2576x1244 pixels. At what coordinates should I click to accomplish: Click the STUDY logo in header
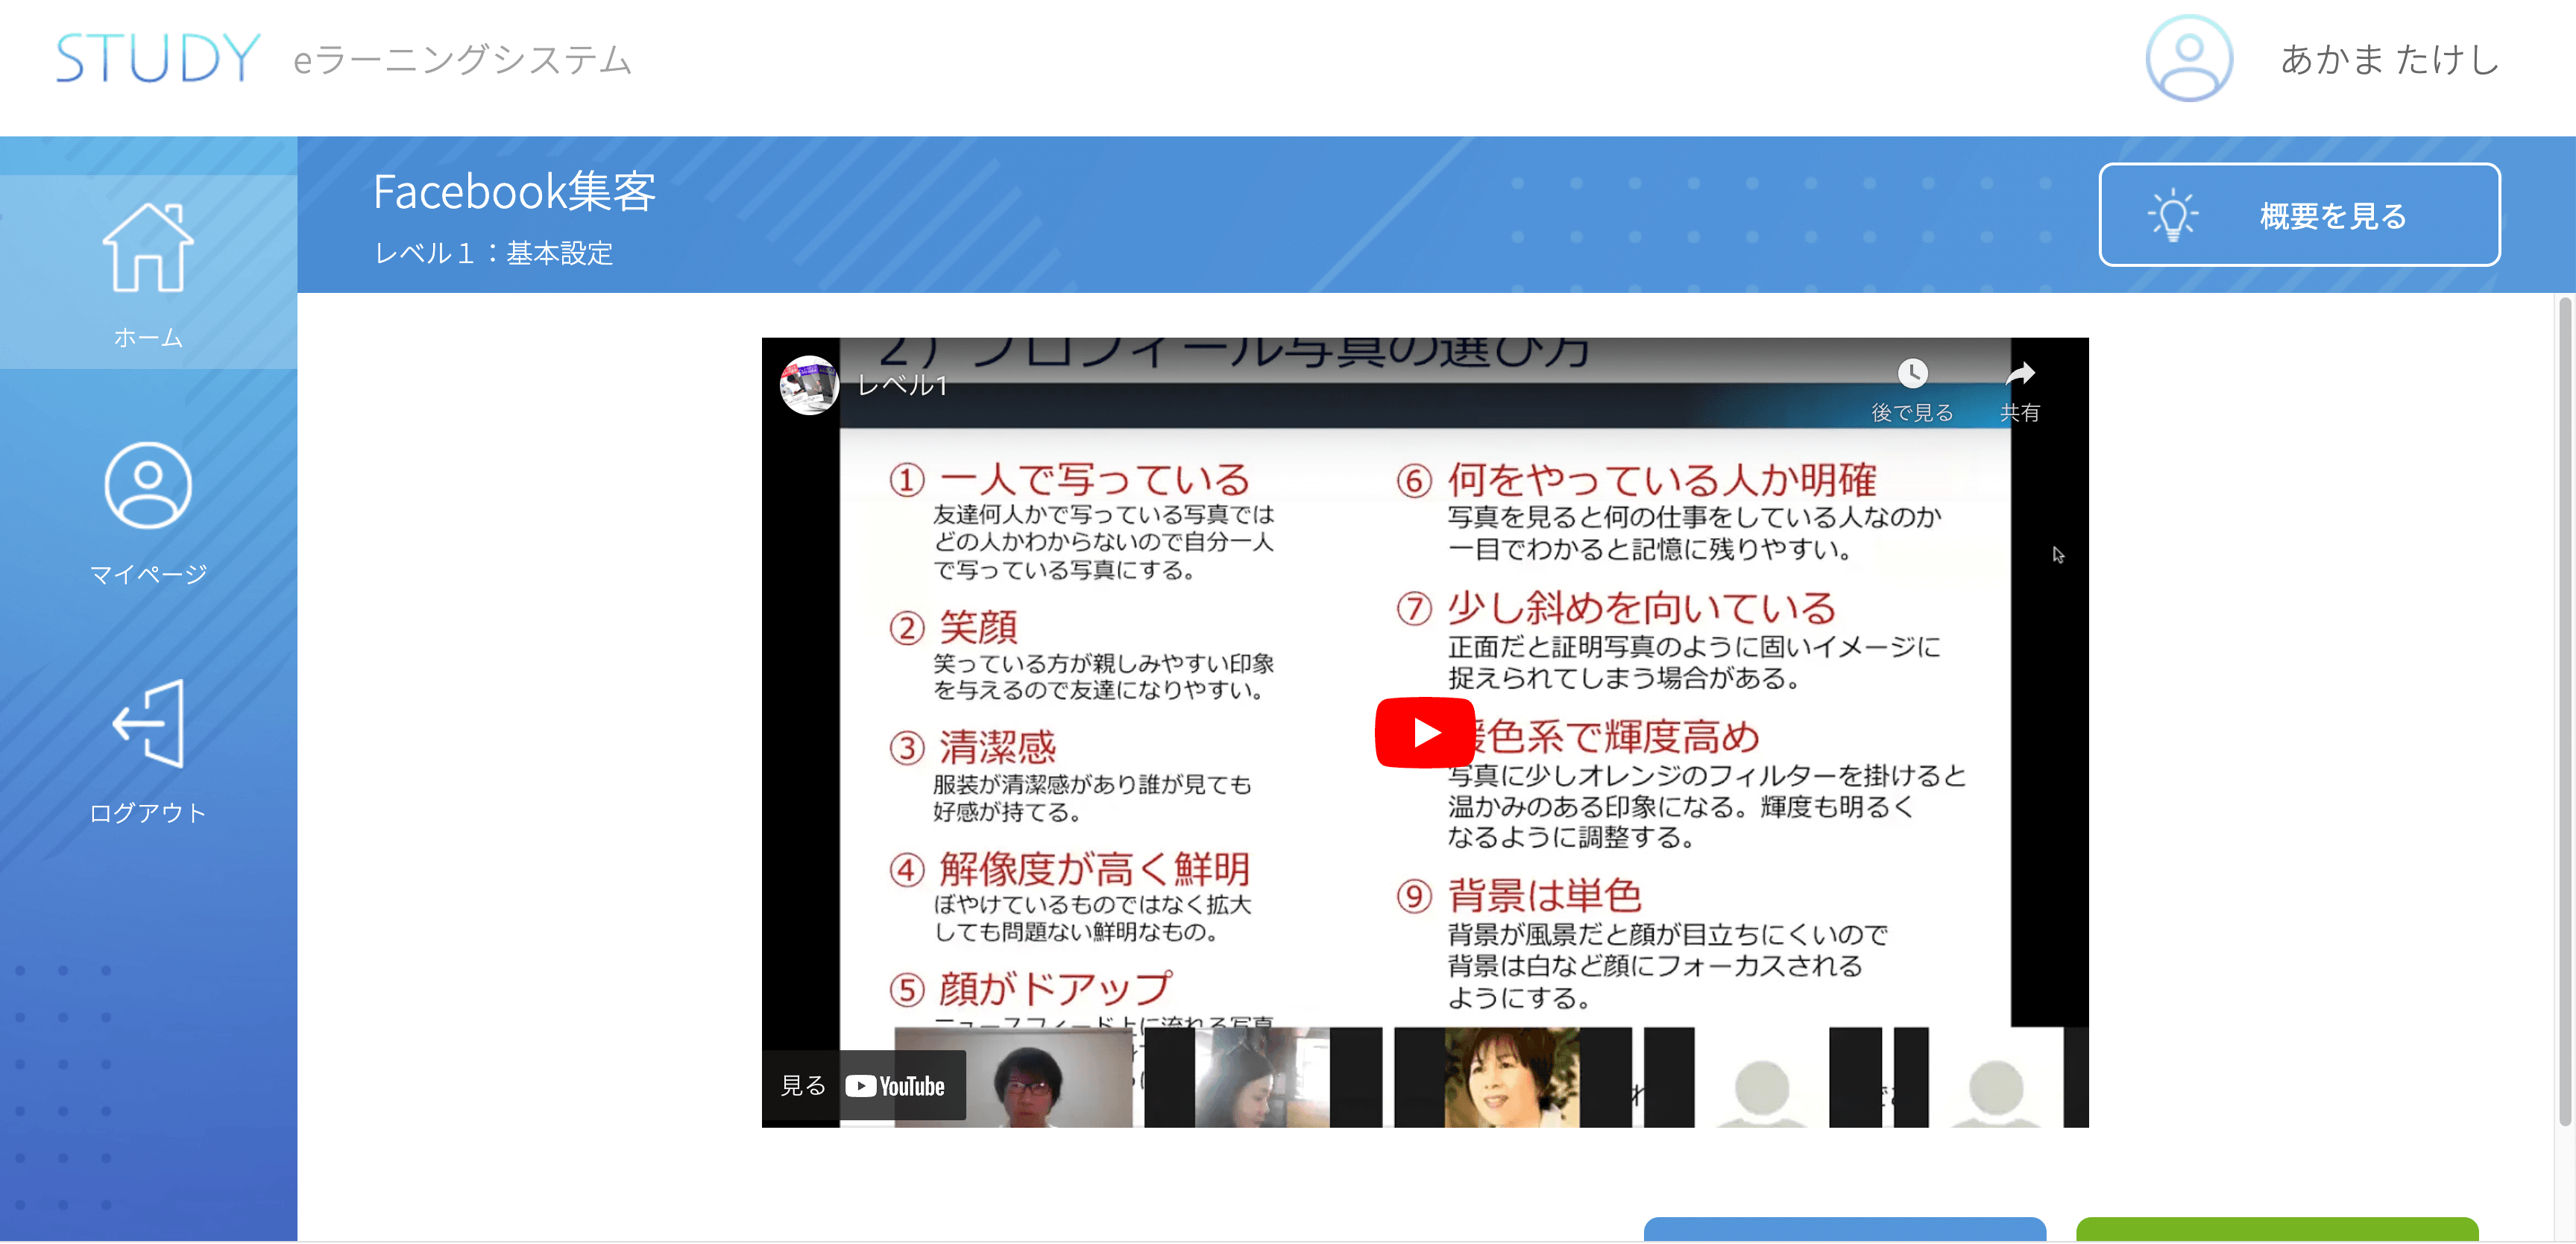(x=157, y=58)
